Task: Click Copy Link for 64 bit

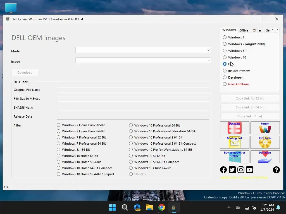Action: point(249,107)
